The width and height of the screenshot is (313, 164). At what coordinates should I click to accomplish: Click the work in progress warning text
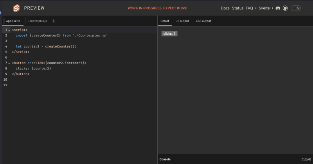click(158, 8)
